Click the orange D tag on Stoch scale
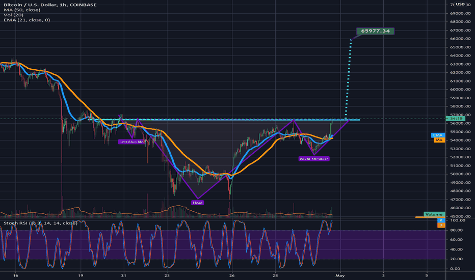The height and width of the screenshot is (280, 475). (441, 225)
